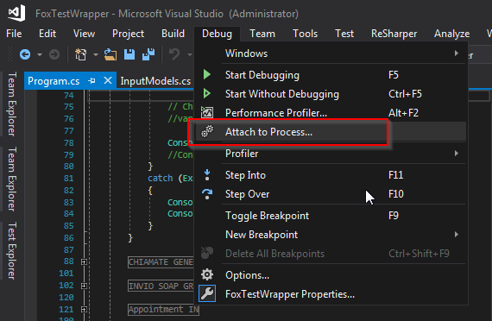Image resolution: width=492 pixels, height=321 pixels.
Task: Choose Options... from Debug menu
Action: (x=331, y=275)
